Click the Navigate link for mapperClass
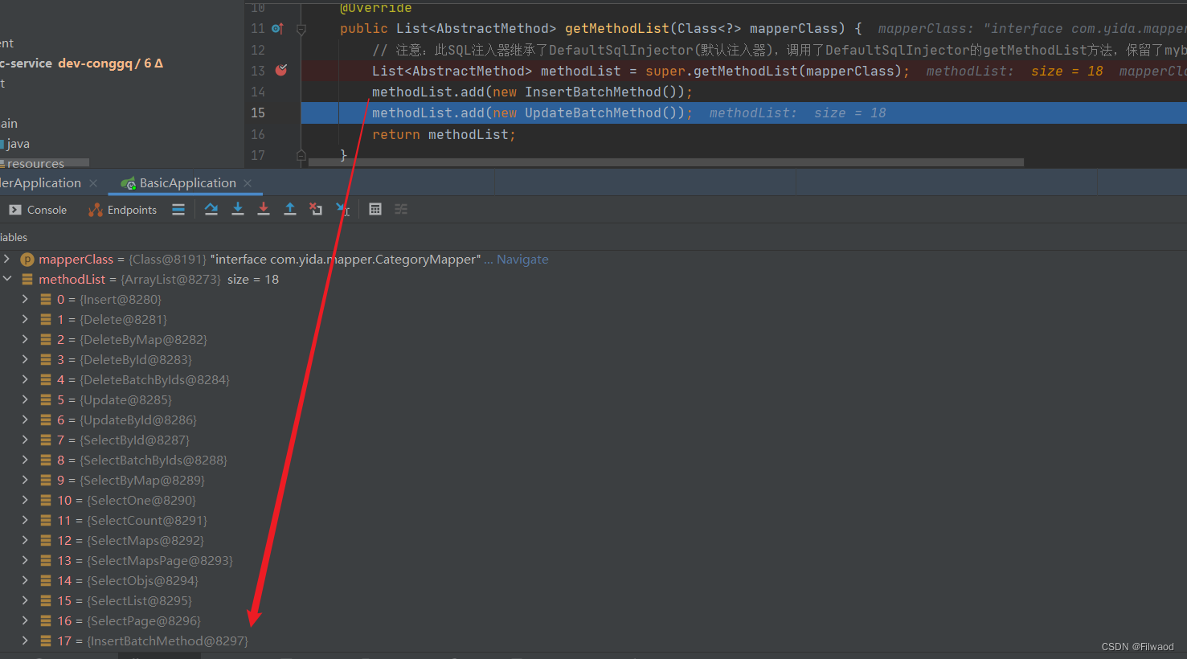This screenshot has height=659, width=1187. pyautogui.click(x=522, y=260)
